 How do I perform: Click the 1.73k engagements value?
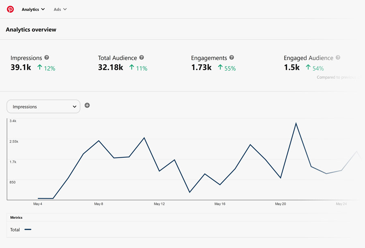click(x=201, y=67)
